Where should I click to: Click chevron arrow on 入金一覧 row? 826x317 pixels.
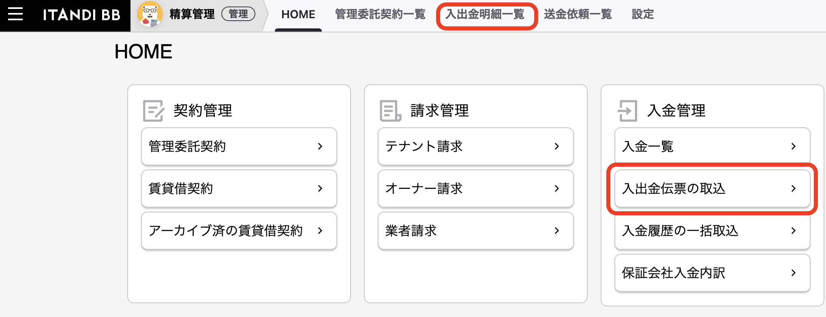coord(794,146)
